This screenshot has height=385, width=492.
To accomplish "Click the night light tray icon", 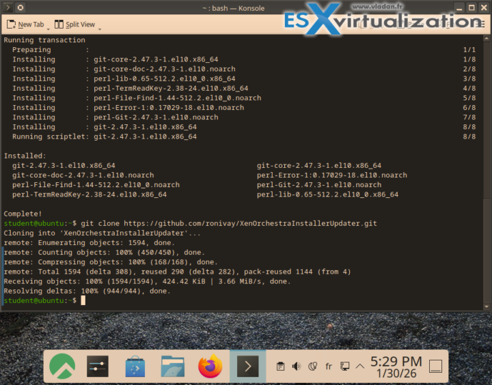I will (x=313, y=367).
